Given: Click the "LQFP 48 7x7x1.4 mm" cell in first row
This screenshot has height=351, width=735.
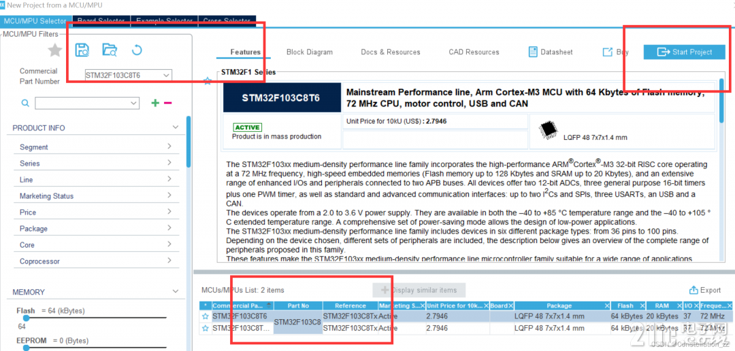Looking at the screenshot, I should click(562, 316).
